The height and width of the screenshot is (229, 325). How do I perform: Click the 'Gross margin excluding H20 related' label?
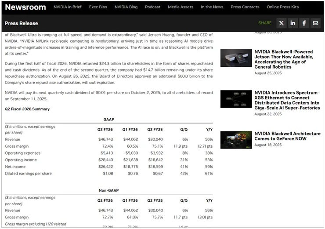click(x=36, y=224)
